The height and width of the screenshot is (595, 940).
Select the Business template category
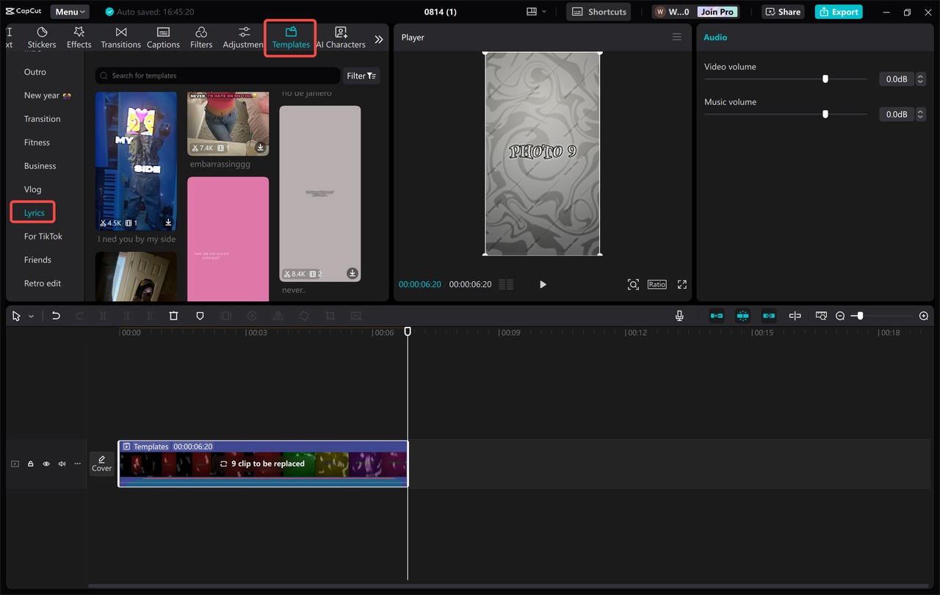click(40, 166)
